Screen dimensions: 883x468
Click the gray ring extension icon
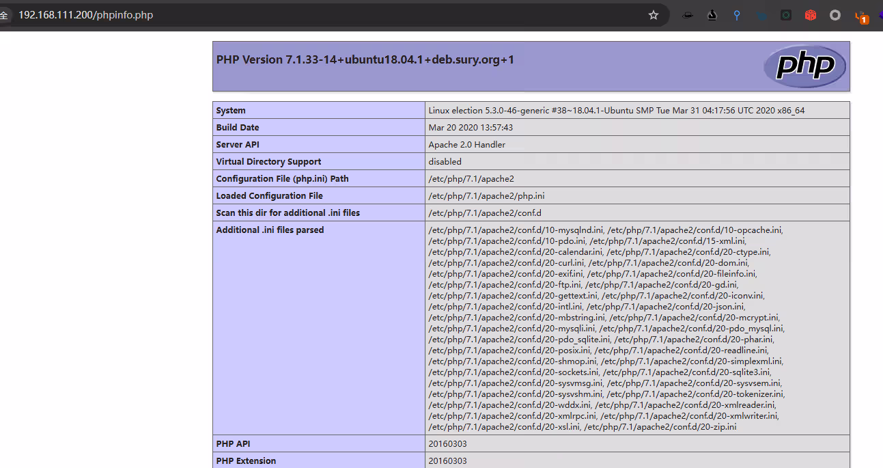pos(835,15)
